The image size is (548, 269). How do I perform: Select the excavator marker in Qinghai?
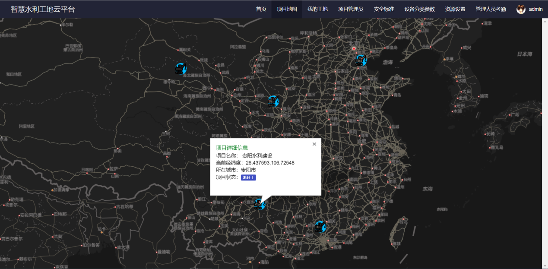tap(181, 68)
